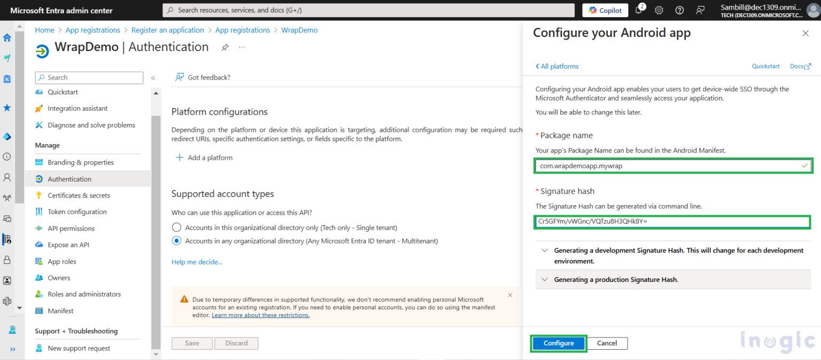
Task: Expand Generating a development Signature Hash
Action: click(x=544, y=249)
